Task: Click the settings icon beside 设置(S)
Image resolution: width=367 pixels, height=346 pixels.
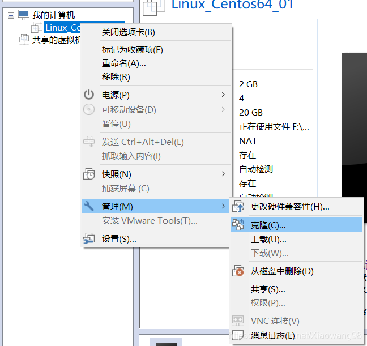Action: tap(89, 238)
